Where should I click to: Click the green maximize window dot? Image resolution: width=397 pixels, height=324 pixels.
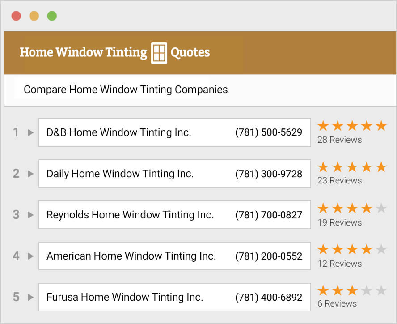[52, 16]
